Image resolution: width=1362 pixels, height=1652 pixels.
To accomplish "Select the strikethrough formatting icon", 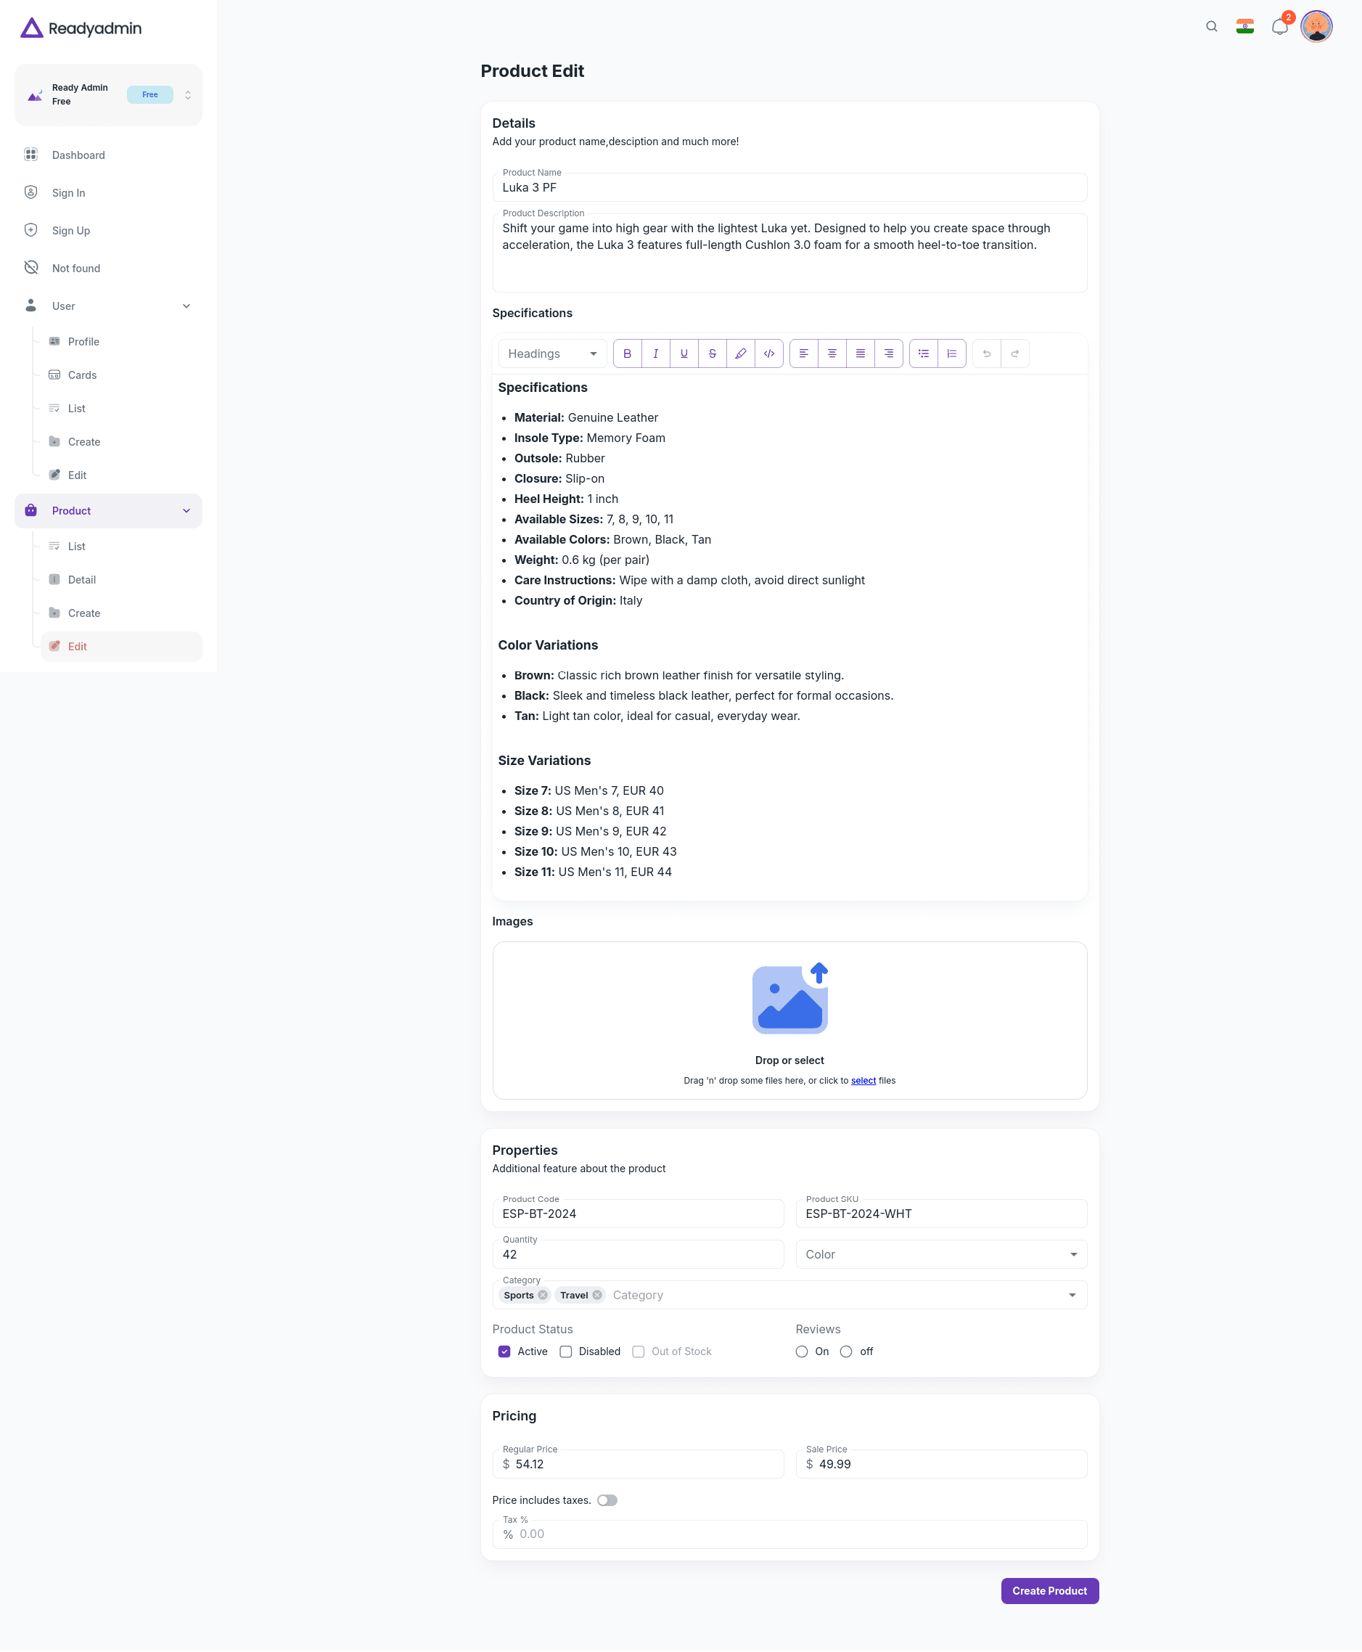I will point(712,353).
